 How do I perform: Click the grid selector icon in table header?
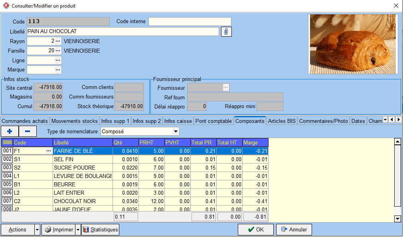coord(7,142)
